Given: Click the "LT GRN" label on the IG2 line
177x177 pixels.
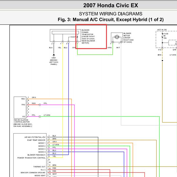Looking at the screenshot, I should pyautogui.click(x=47, y=115).
